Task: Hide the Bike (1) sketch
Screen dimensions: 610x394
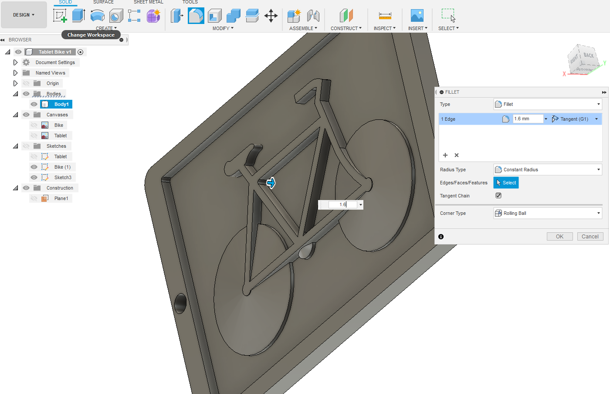Action: click(34, 167)
